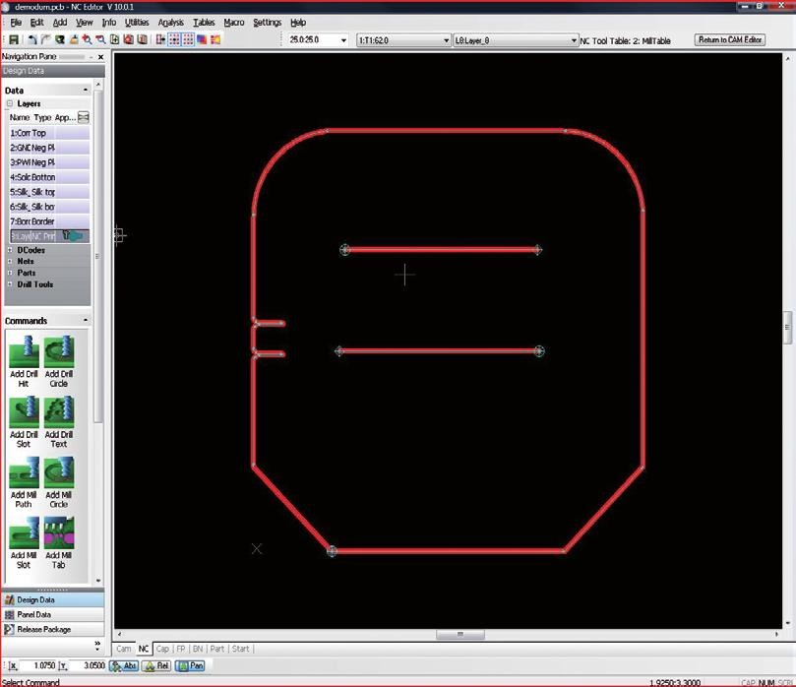This screenshot has height=687, width=796.
Task: Select the 7:Border layer row
Action: point(50,221)
